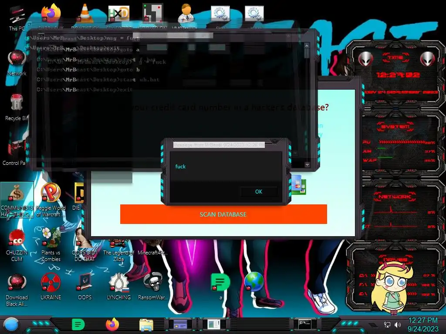Viewport: 446px width, 334px height.
Task: Select the globe desktop icon
Action: click(x=254, y=283)
